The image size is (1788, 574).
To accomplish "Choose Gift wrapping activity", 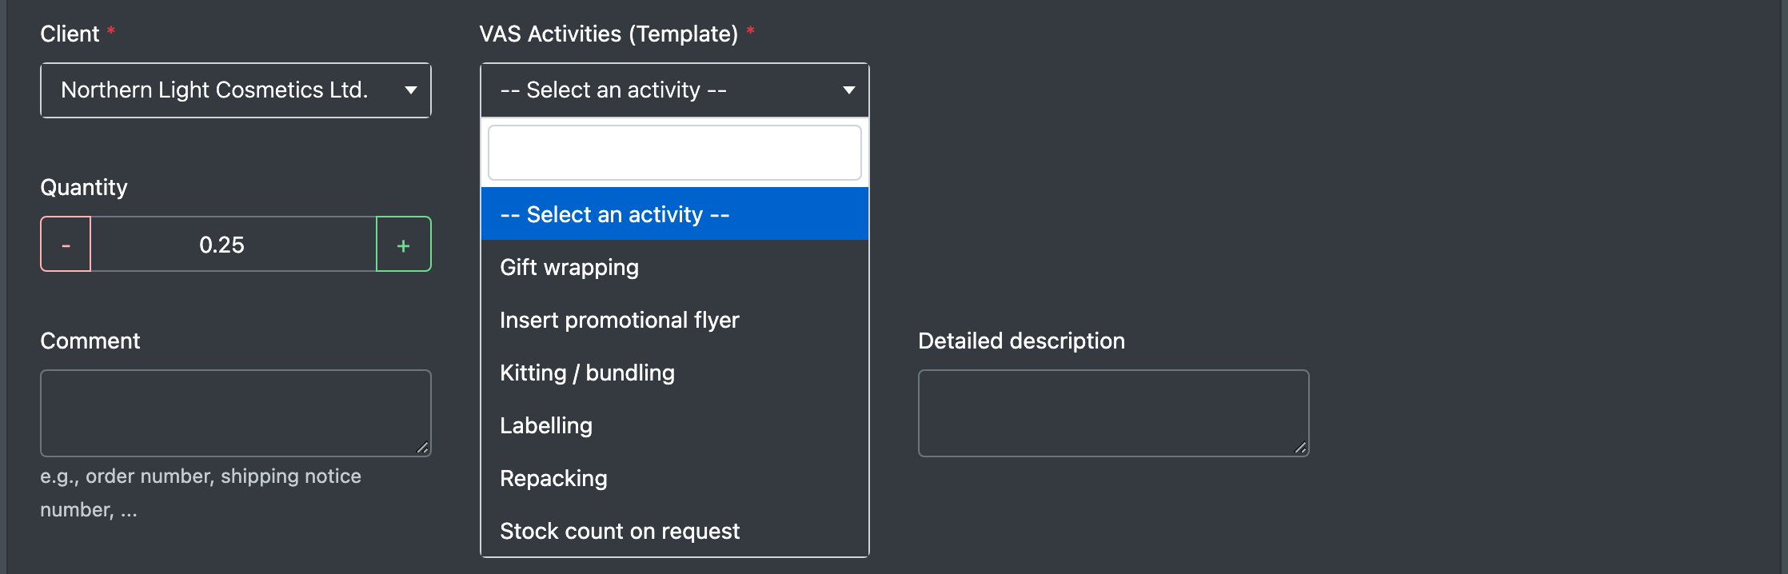I will [675, 267].
